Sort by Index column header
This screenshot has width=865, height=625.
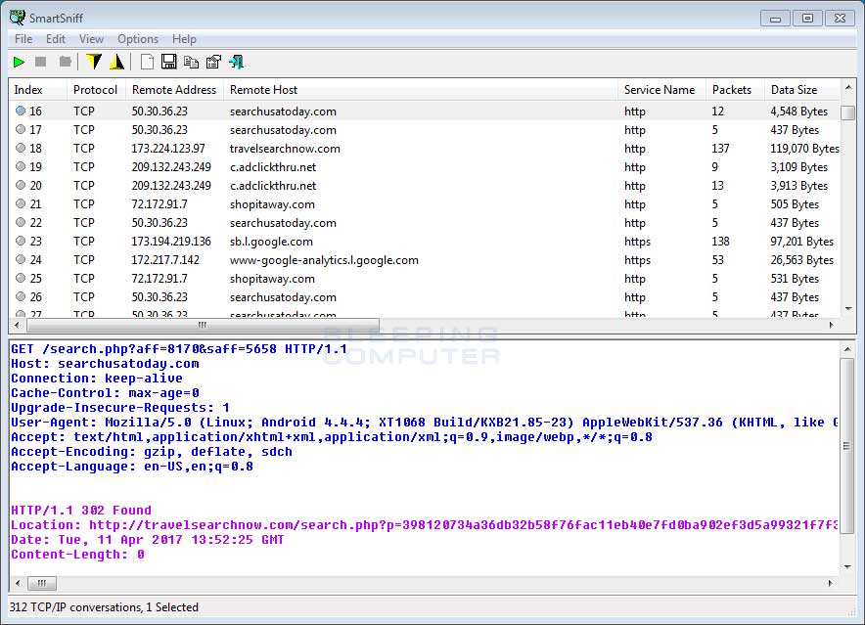pyautogui.click(x=37, y=90)
